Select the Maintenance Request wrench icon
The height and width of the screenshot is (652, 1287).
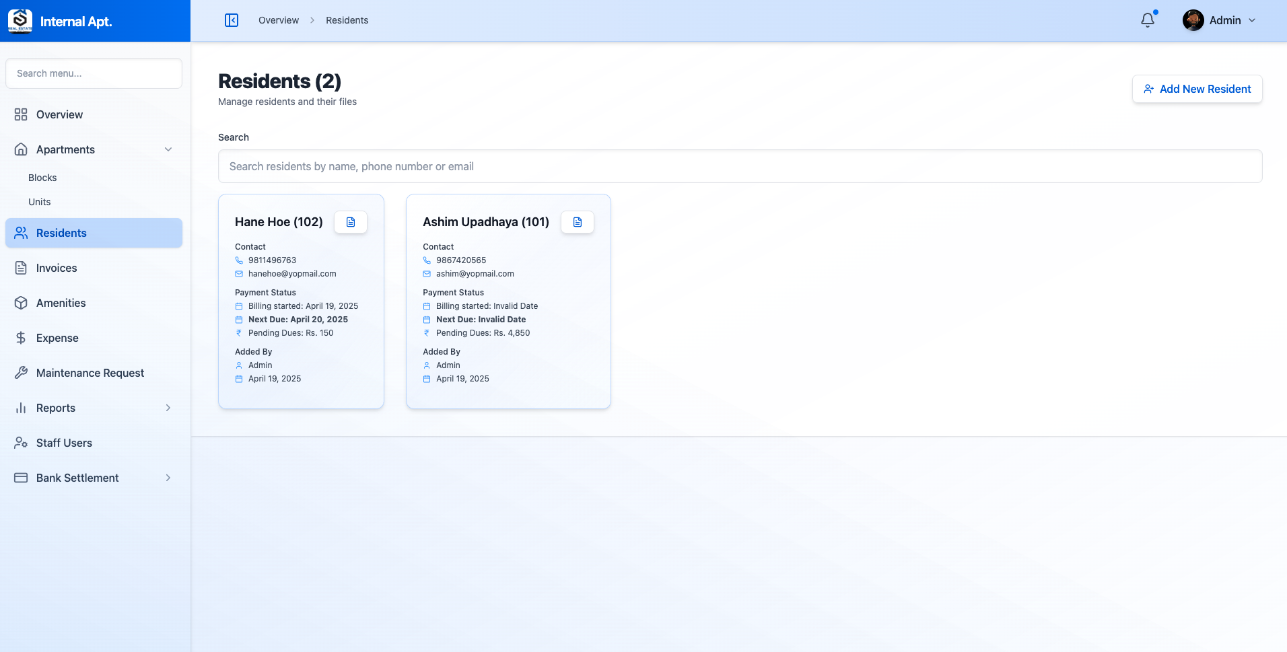(21, 373)
